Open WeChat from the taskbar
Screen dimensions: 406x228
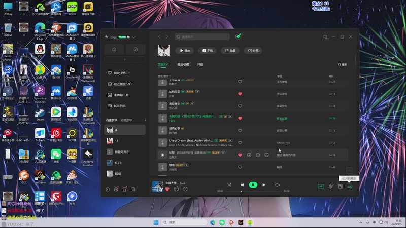point(222,222)
